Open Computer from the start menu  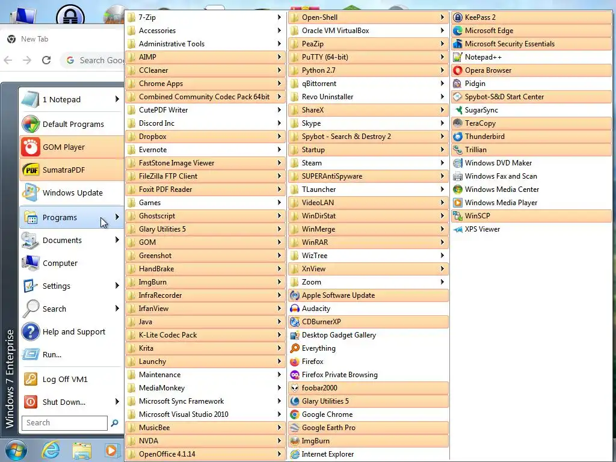[x=71, y=263]
